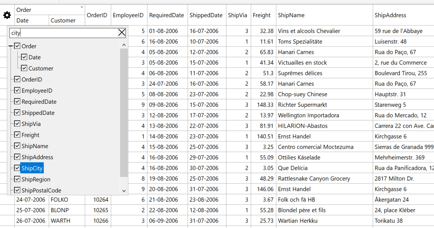Screen dimensions: 434x228
Task: Uncheck the Freight column checkbox
Action: [x=17, y=135]
